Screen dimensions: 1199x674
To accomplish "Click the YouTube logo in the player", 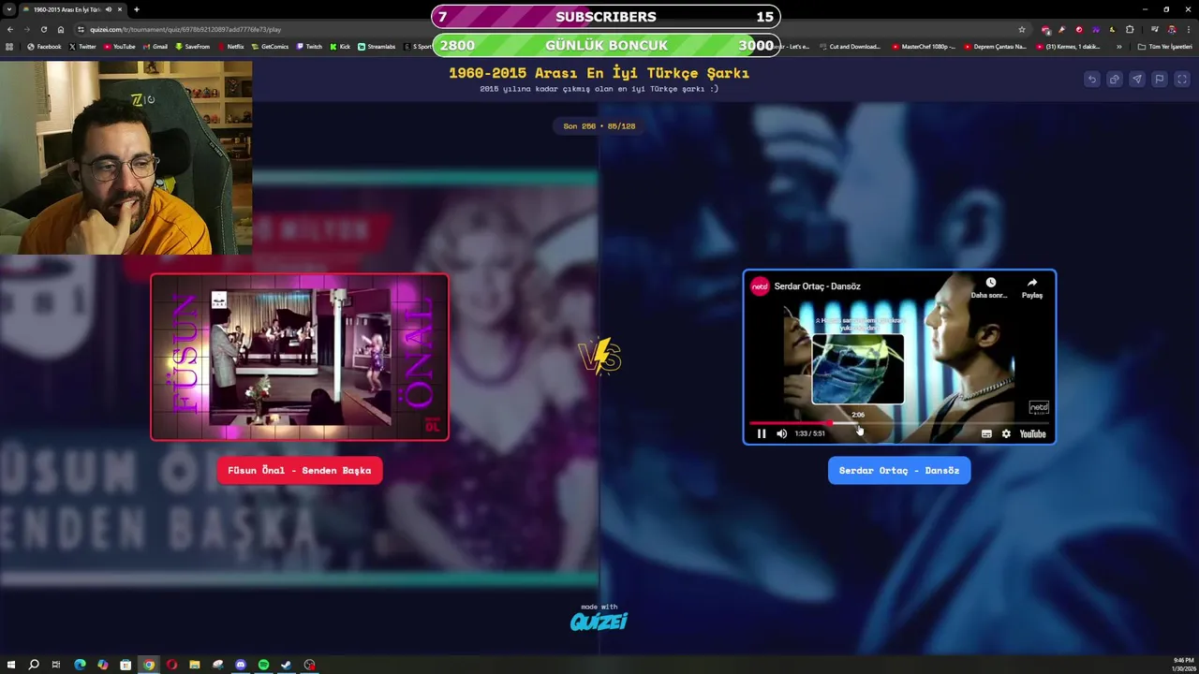I will point(1032,433).
